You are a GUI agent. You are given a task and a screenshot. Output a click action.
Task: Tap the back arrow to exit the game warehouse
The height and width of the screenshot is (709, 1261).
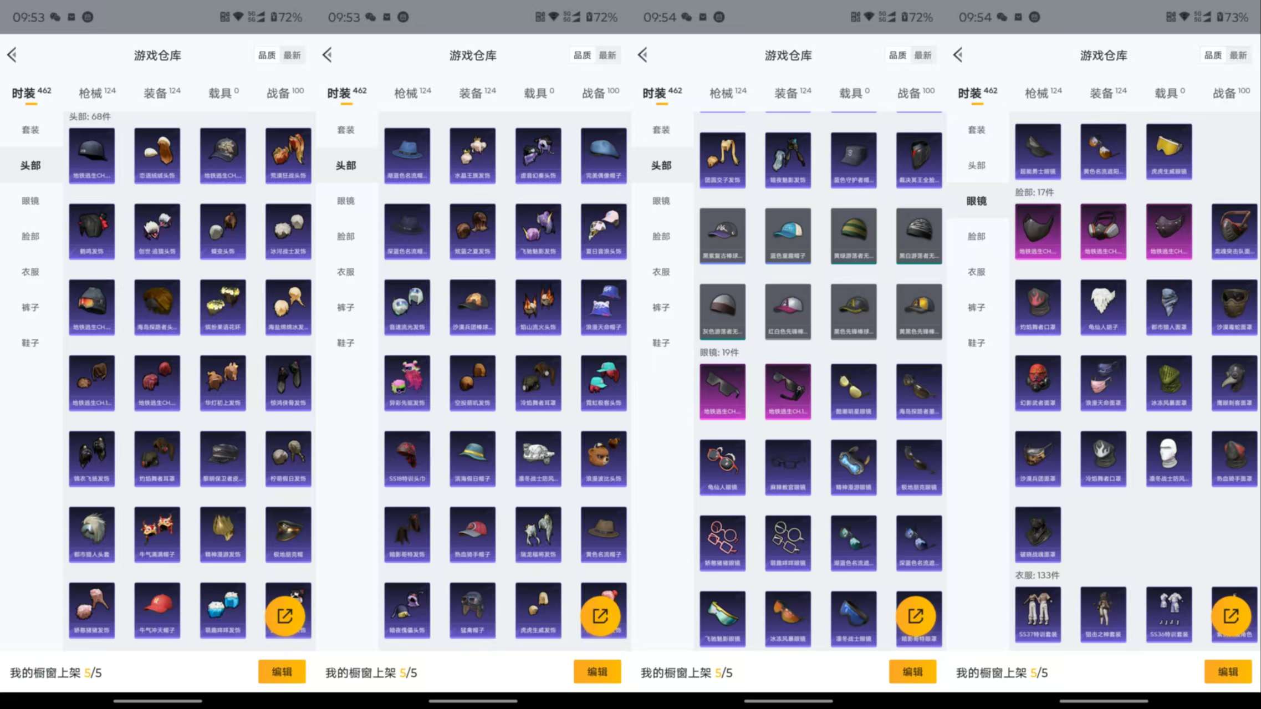point(13,55)
